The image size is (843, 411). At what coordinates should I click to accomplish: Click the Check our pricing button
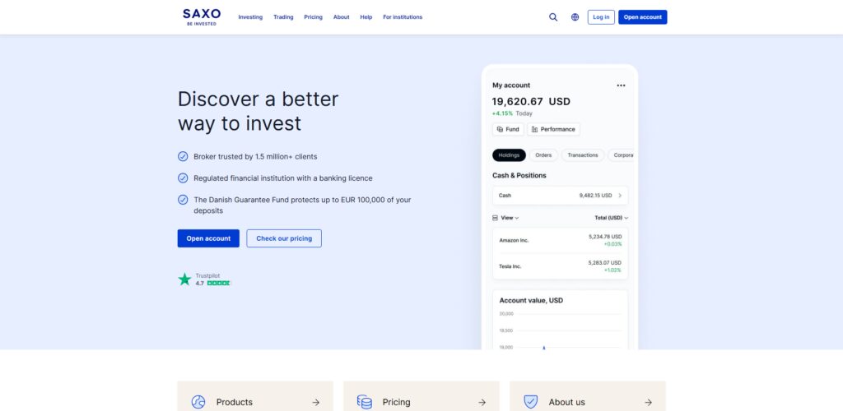point(284,238)
